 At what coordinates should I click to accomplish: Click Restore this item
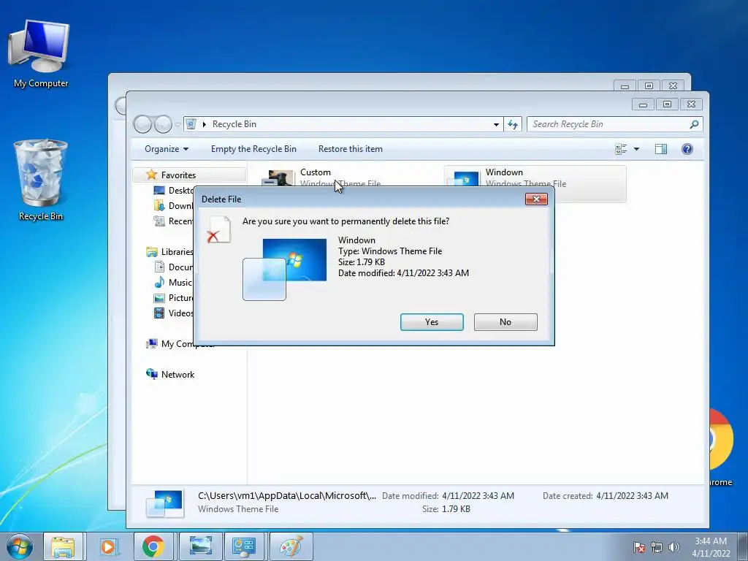click(351, 149)
